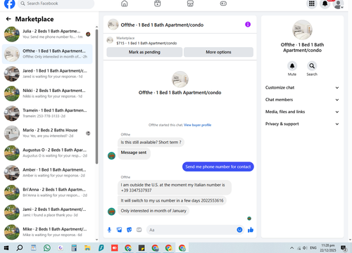
Task: Select the Offthe 1 Bed conversation row
Action: pyautogui.click(x=47, y=54)
